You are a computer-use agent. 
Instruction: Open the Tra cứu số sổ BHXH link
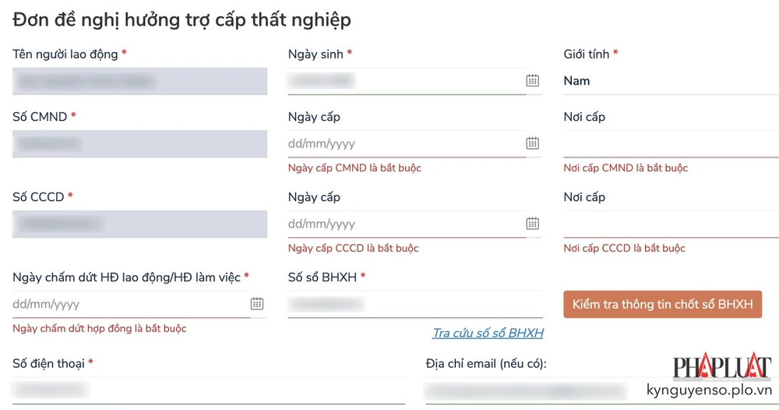click(x=488, y=334)
